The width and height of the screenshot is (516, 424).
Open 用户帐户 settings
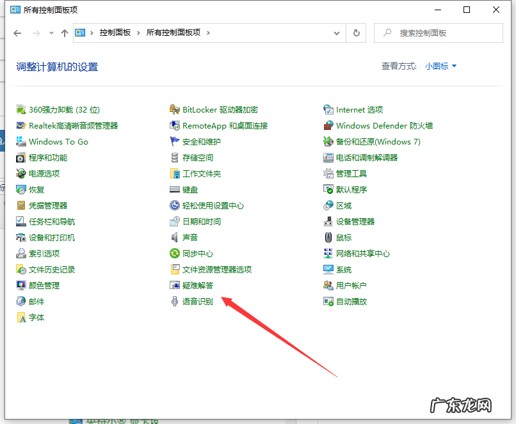[x=351, y=285]
